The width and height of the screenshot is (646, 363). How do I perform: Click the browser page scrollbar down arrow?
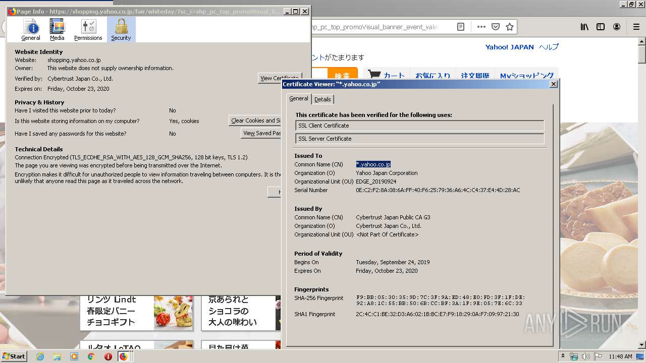click(x=641, y=345)
